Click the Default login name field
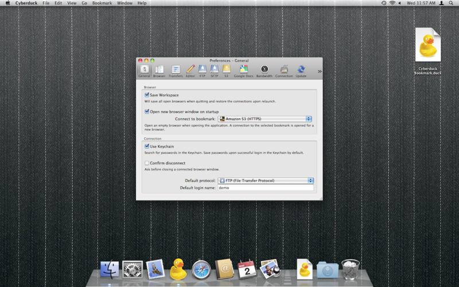Screen dimensions: 459x287 click(265, 188)
